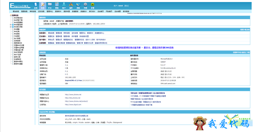This screenshot has width=255, height=132.
Task: Click the page icon beside CBA新闻
Action: pos(13,36)
